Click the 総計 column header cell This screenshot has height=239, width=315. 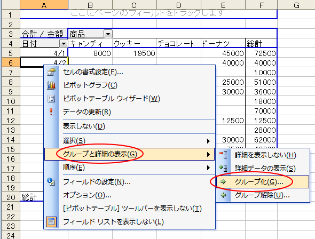click(x=261, y=43)
